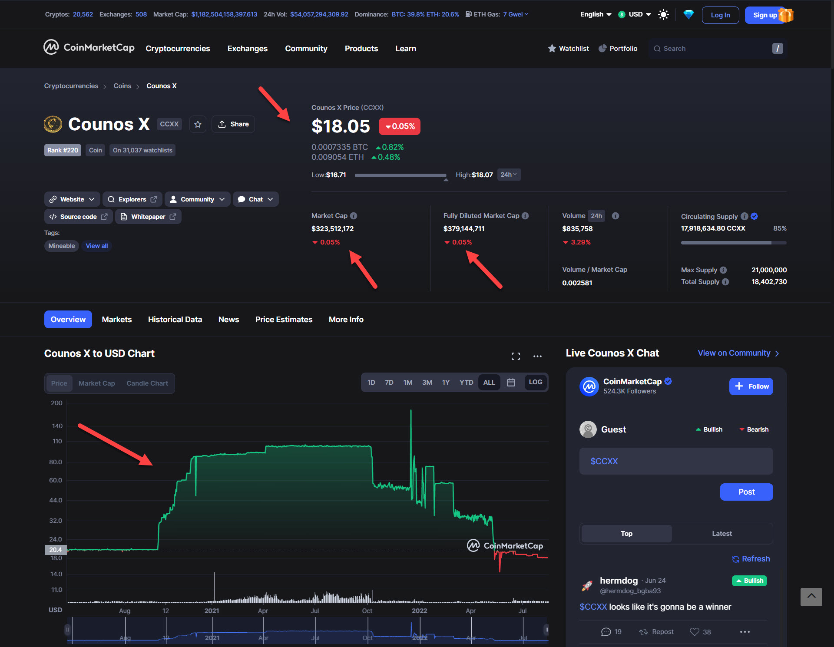
Task: Focus the Search input field
Action: coord(718,49)
